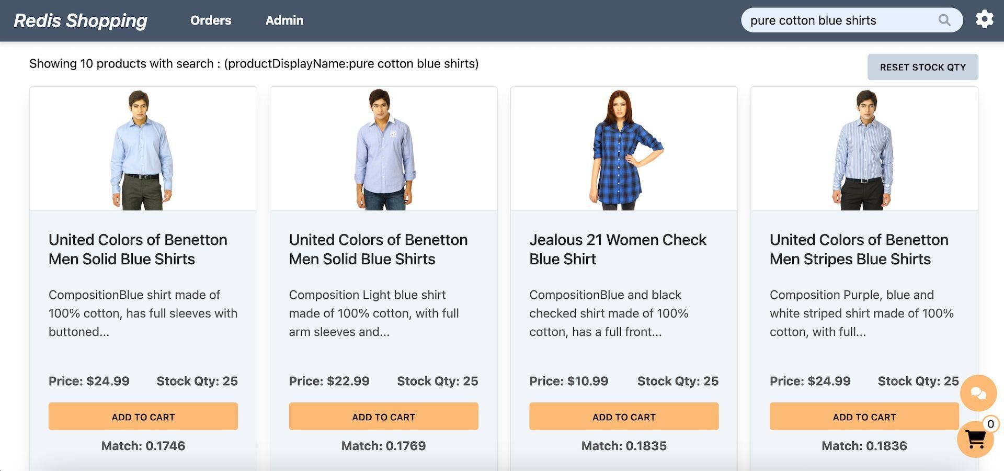Screen dimensions: 1004x471
Task: Add Stripes Blue Shirt to cart
Action: [864, 417]
